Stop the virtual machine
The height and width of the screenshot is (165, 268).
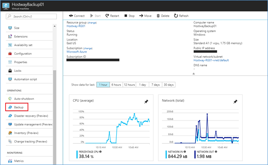tap(129, 16)
